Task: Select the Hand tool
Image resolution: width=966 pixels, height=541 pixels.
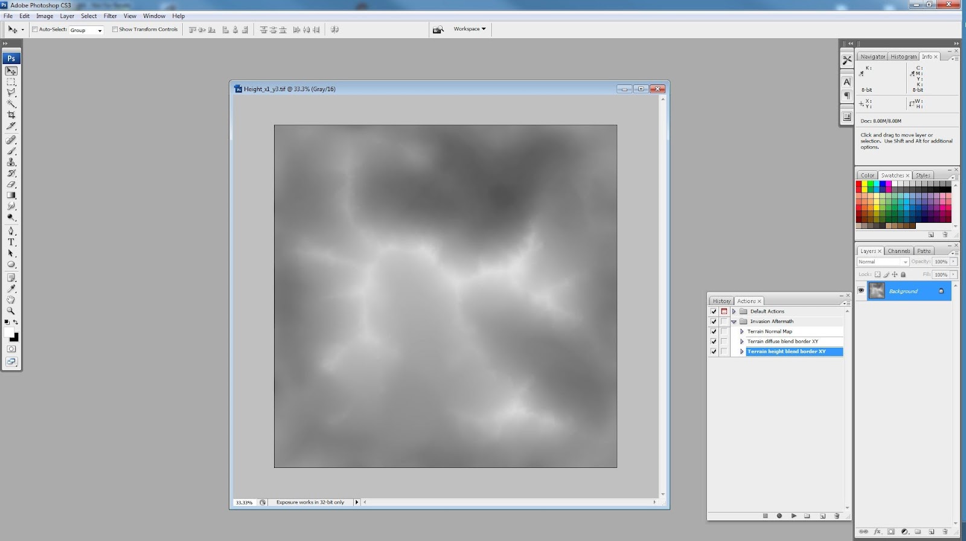Action: [x=11, y=299]
